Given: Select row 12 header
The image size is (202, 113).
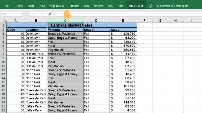Looking at the screenshot, I should click(3, 70).
